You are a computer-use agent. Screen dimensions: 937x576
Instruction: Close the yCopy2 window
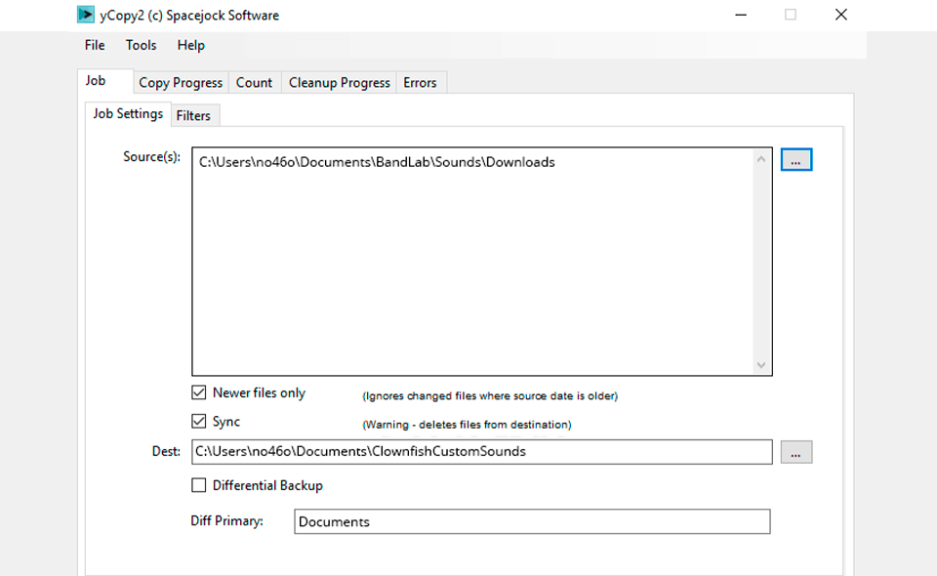pyautogui.click(x=840, y=15)
